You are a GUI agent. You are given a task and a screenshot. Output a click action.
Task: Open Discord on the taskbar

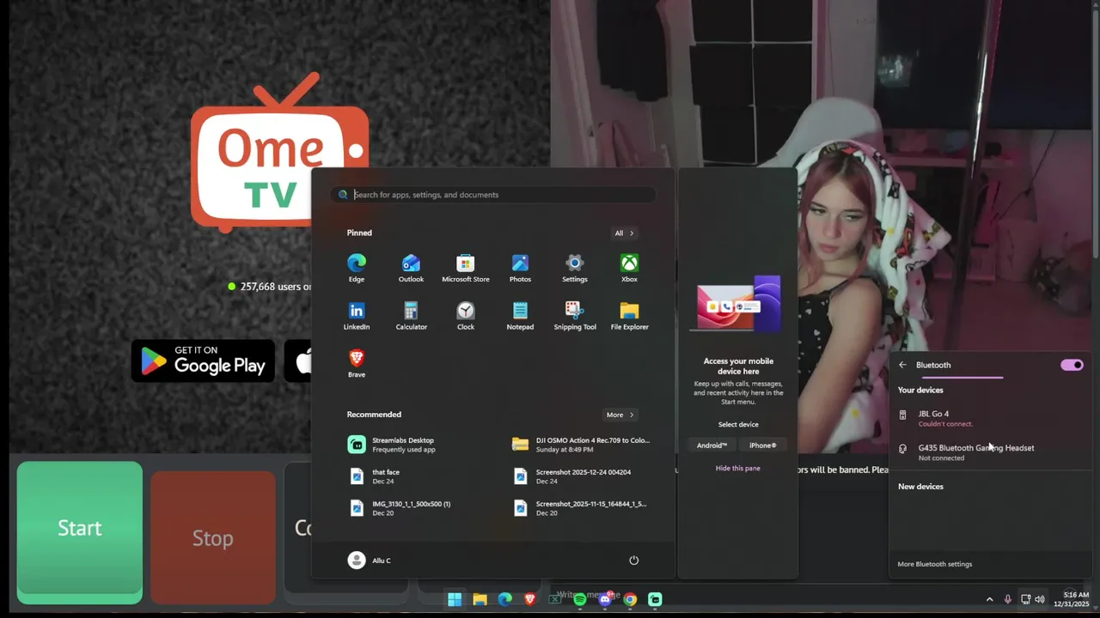pos(605,599)
